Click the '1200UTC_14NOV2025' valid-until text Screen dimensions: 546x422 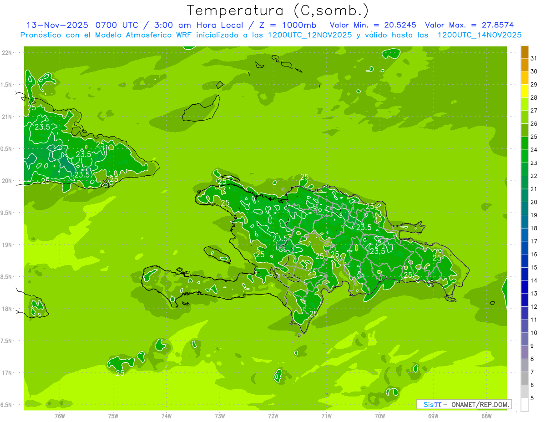coord(479,35)
